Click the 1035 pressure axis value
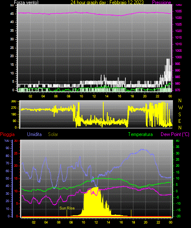This screenshot has height=228, width=191. [178, 11]
